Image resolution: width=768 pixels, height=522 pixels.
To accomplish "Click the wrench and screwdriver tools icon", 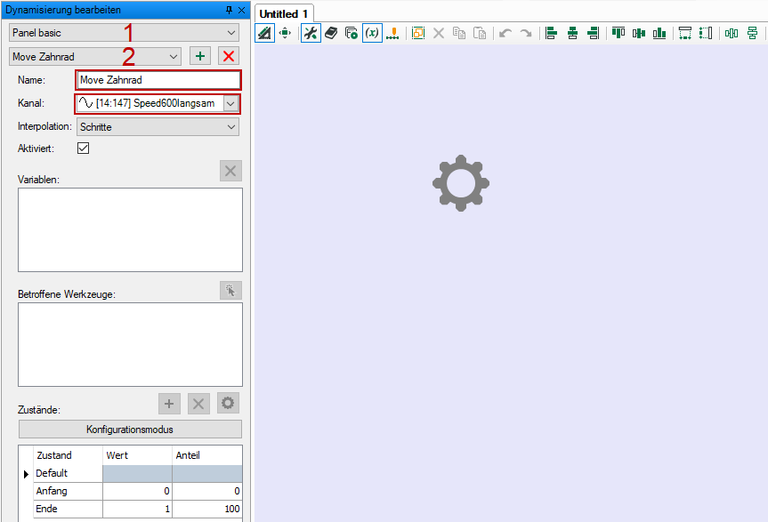I will tap(310, 33).
